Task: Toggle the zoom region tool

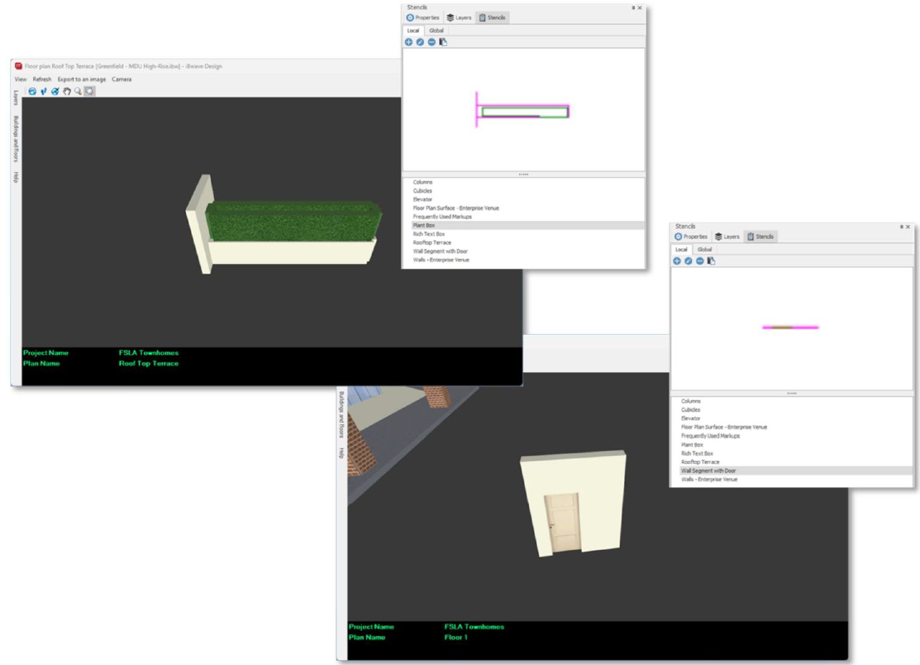Action: 90,91
